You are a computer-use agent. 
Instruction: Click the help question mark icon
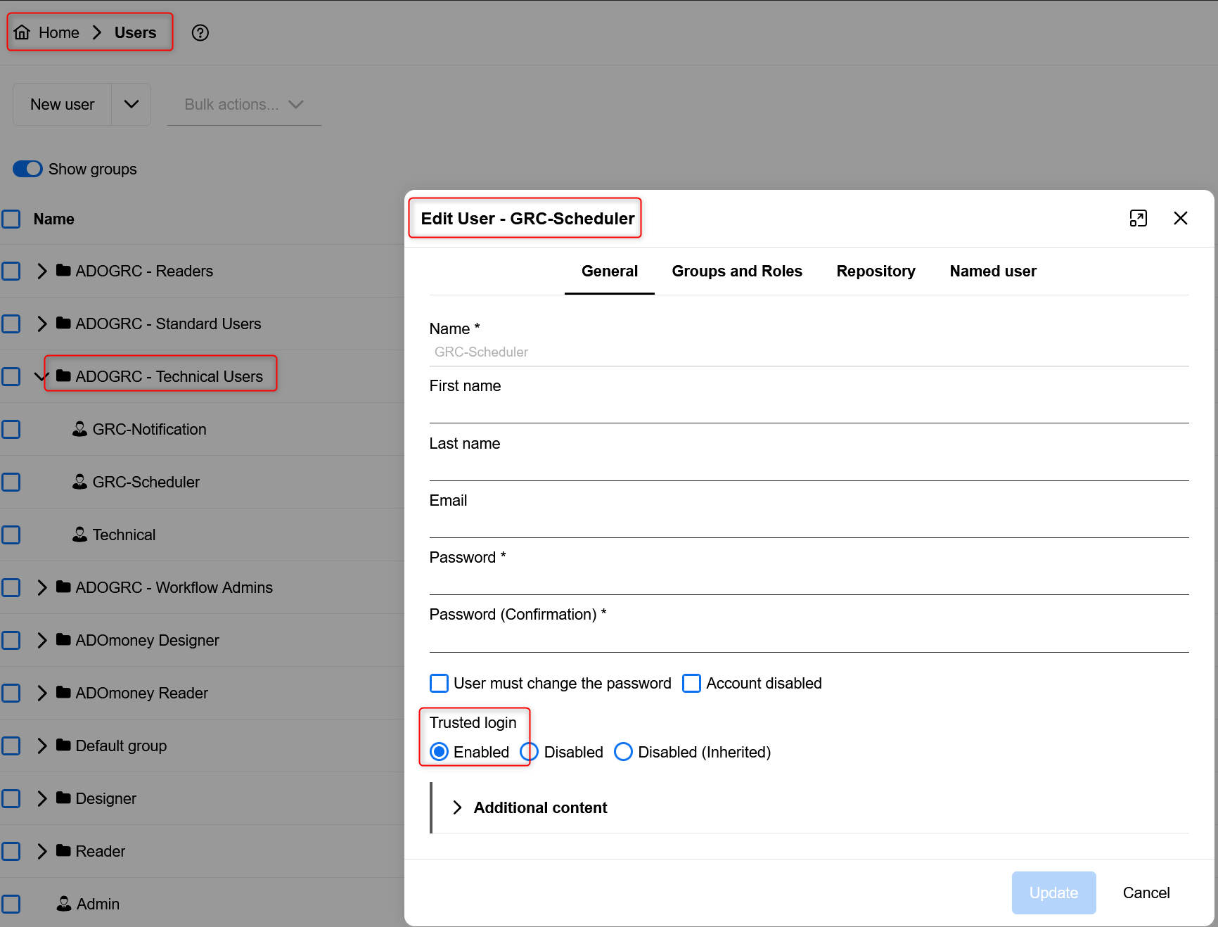[200, 33]
